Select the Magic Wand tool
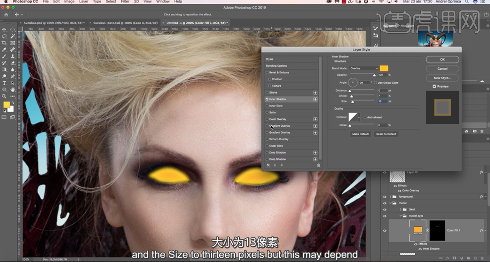The height and width of the screenshot is (262, 490). 13,36
